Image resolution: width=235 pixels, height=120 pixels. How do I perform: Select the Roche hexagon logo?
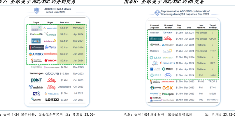pos(168,75)
